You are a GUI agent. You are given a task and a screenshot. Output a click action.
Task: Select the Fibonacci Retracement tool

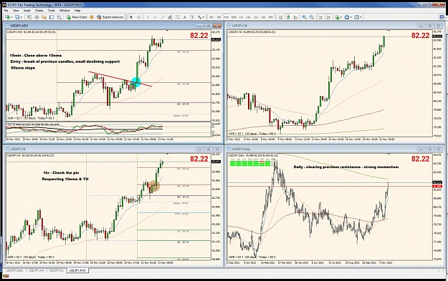point(177,17)
